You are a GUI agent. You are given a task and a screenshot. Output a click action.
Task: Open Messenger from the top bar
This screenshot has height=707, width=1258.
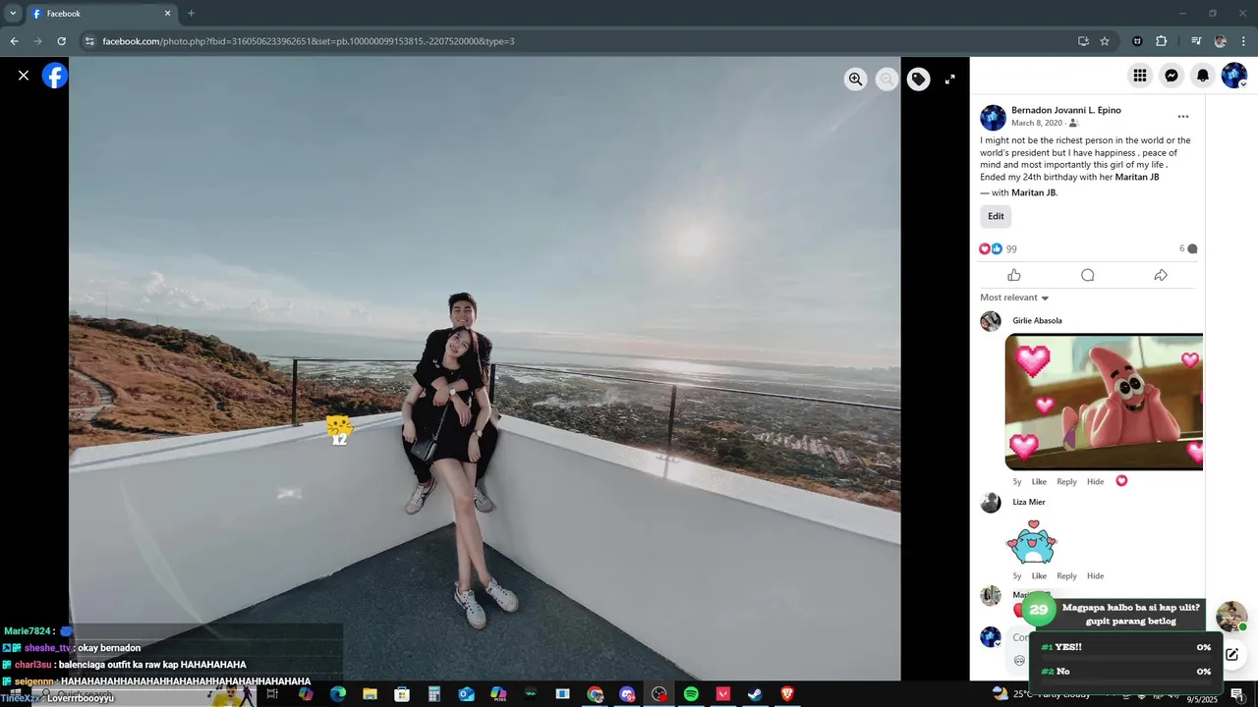(x=1172, y=76)
